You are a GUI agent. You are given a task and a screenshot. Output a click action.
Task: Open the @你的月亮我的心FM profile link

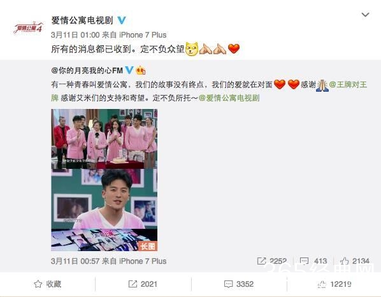coord(87,71)
